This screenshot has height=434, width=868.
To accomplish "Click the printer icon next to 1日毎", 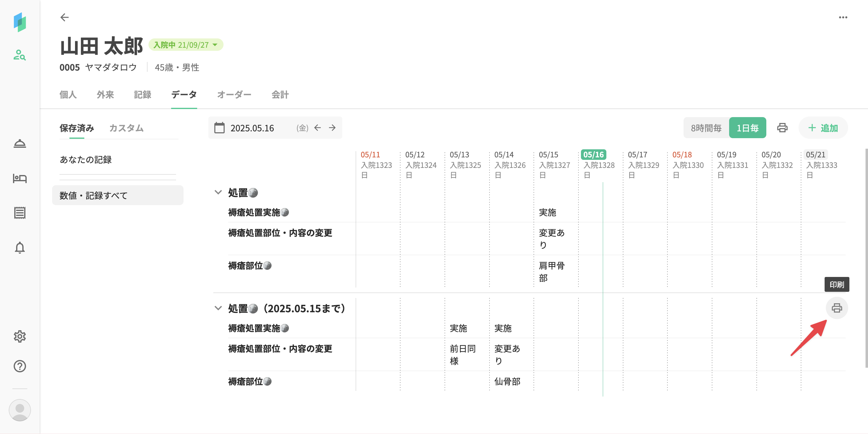I will pyautogui.click(x=782, y=128).
